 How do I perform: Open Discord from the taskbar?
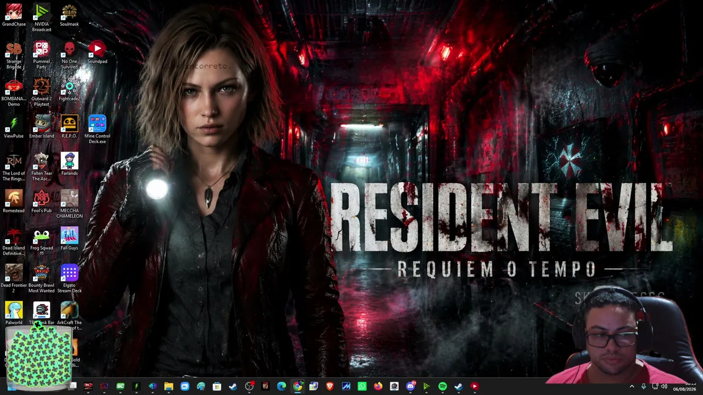pyautogui.click(x=410, y=386)
